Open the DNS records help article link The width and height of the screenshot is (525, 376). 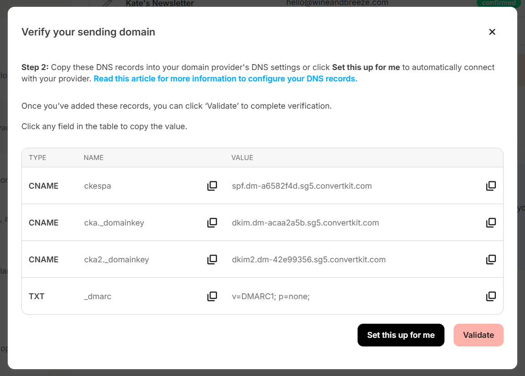pos(225,79)
